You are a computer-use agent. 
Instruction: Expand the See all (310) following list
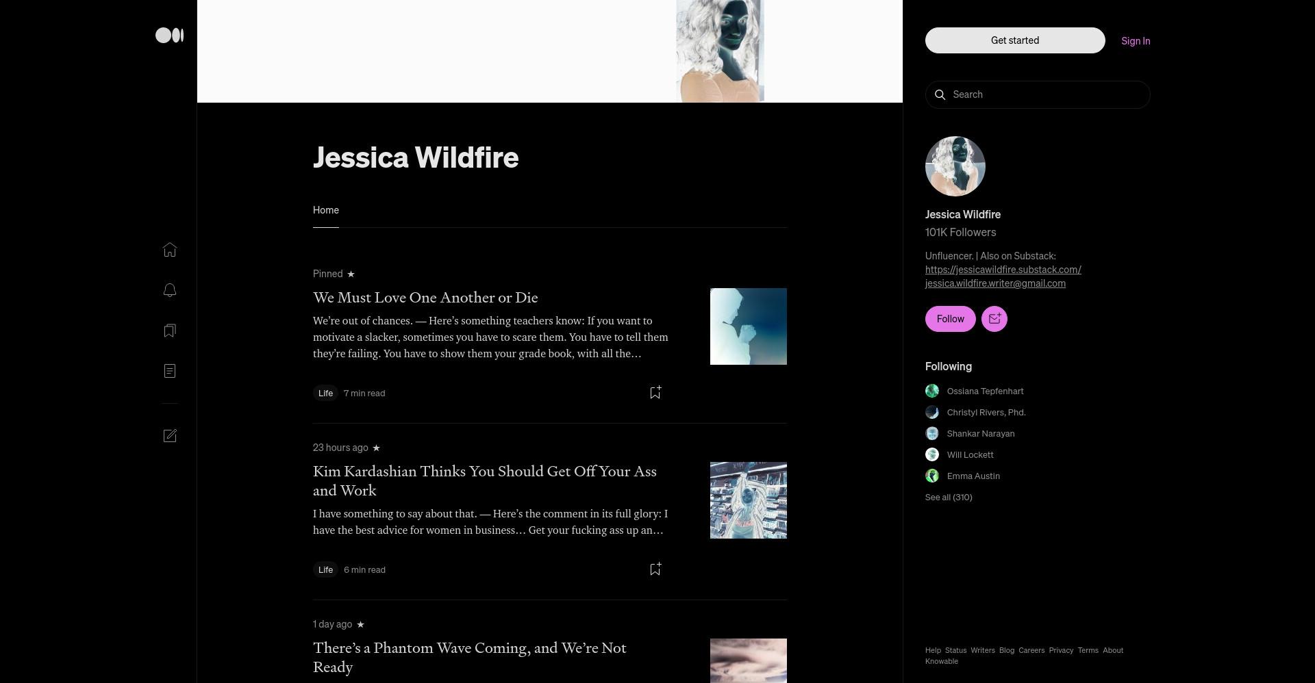pos(949,497)
